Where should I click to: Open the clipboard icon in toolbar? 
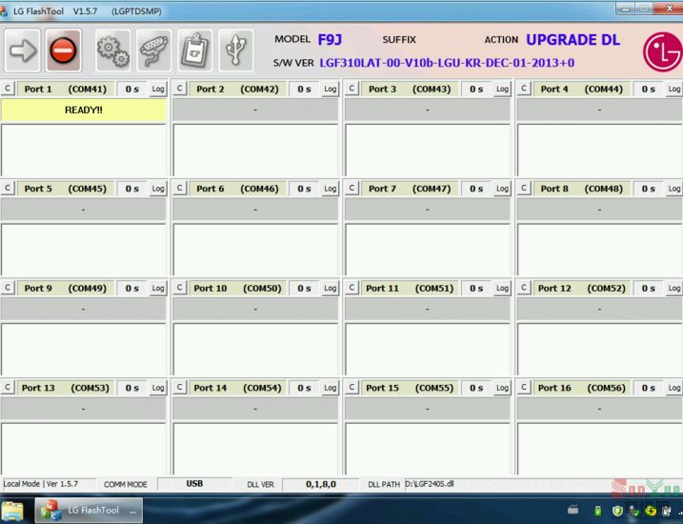coord(195,50)
